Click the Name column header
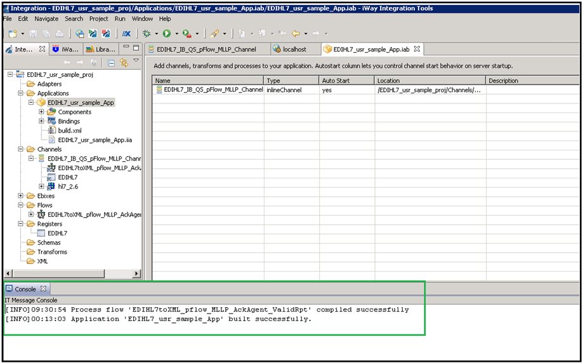 pos(208,81)
